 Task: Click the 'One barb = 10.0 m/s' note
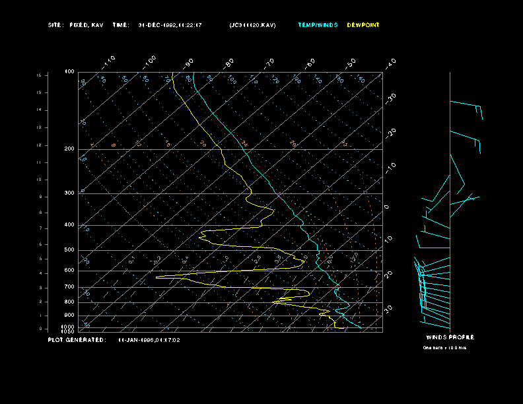444,347
